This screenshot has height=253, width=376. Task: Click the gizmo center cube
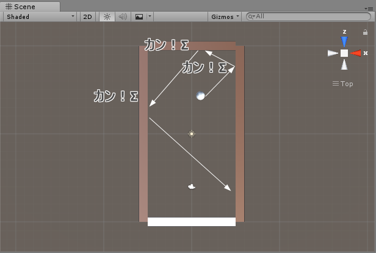pos(344,53)
